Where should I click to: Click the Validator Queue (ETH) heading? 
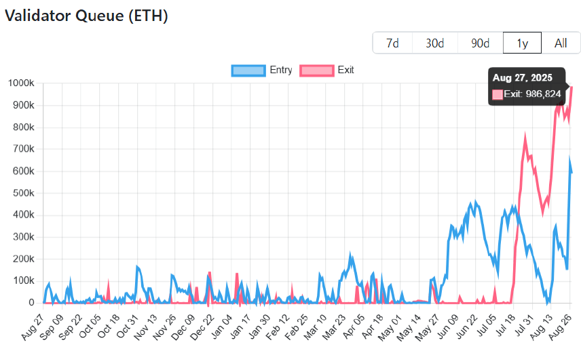86,16
